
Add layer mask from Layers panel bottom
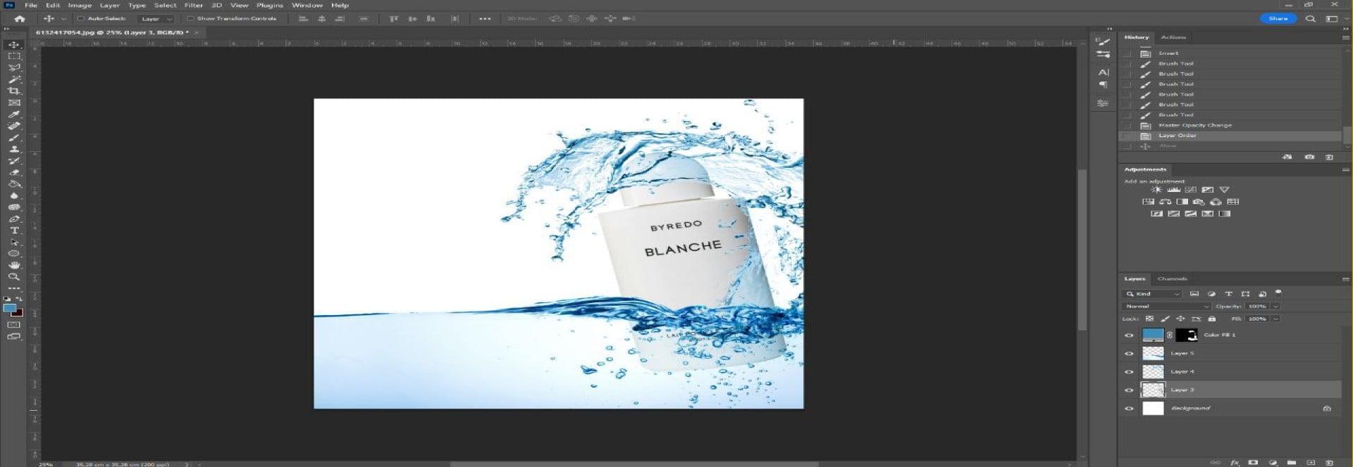point(1253,462)
